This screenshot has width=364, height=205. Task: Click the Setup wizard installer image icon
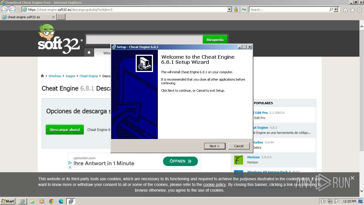pyautogui.click(x=144, y=63)
